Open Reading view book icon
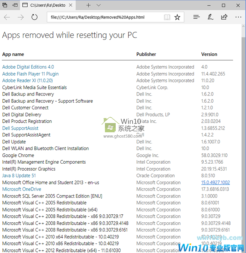The height and width of the screenshot is (253, 246). [x=167, y=17]
